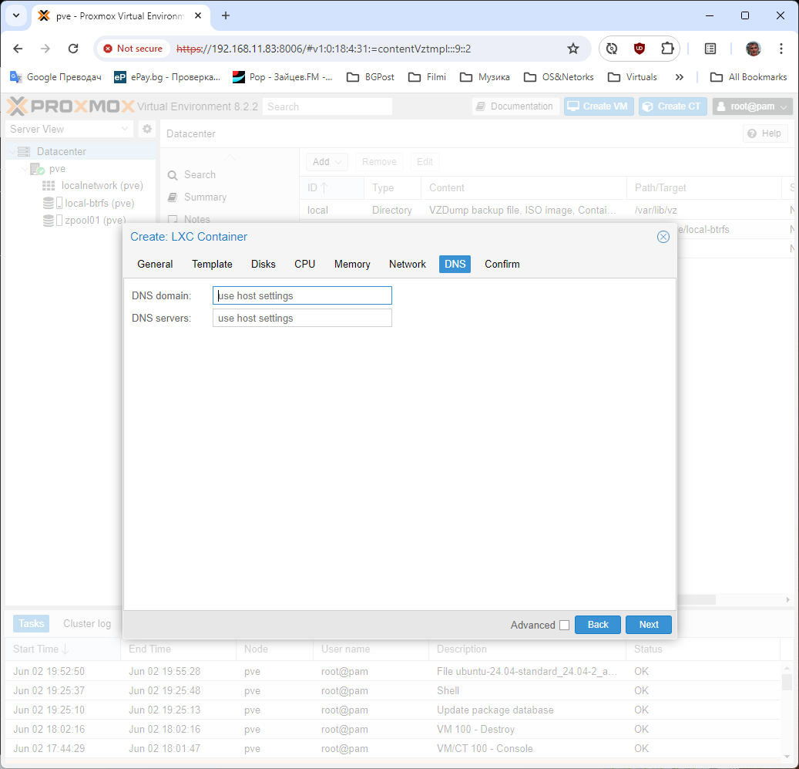Image resolution: width=799 pixels, height=769 pixels.
Task: Switch to the Network tab
Action: coord(407,264)
